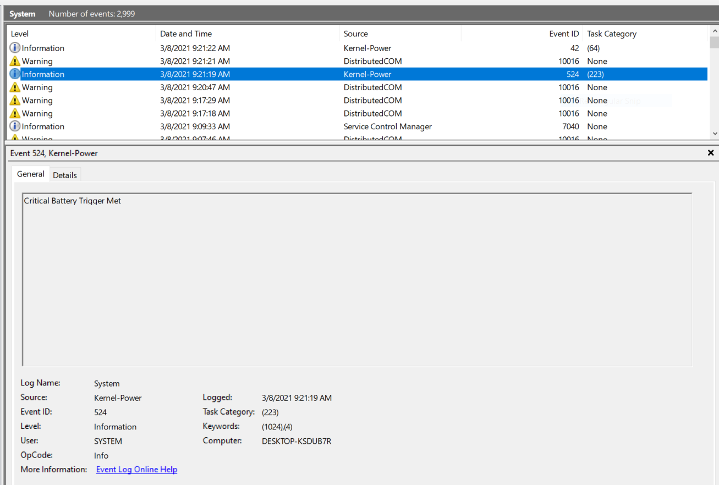719x485 pixels.
Task: Click the warning icon of the 9:17:18 AM event
Action: [x=15, y=114]
